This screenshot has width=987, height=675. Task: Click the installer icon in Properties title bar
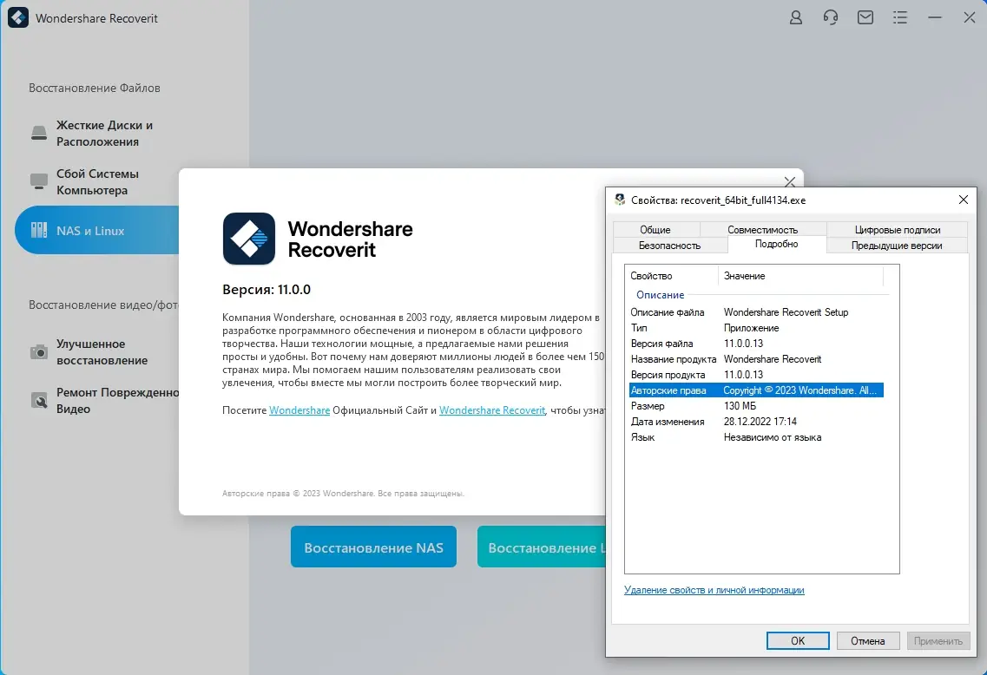pyautogui.click(x=620, y=200)
